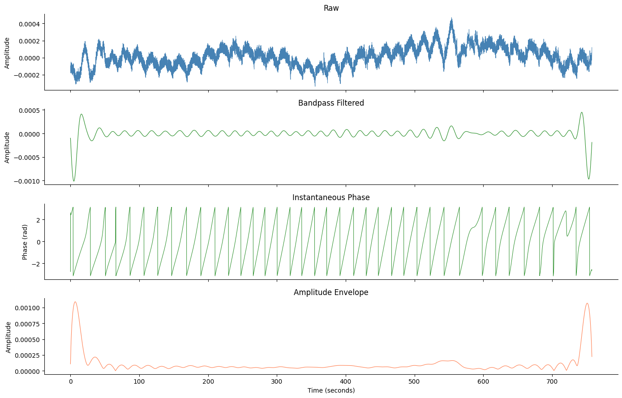Select the Bandpass Filtered plot's 'Amplitude' y-axis label
Image resolution: width=622 pixels, height=398 pixels.
[x=7, y=147]
